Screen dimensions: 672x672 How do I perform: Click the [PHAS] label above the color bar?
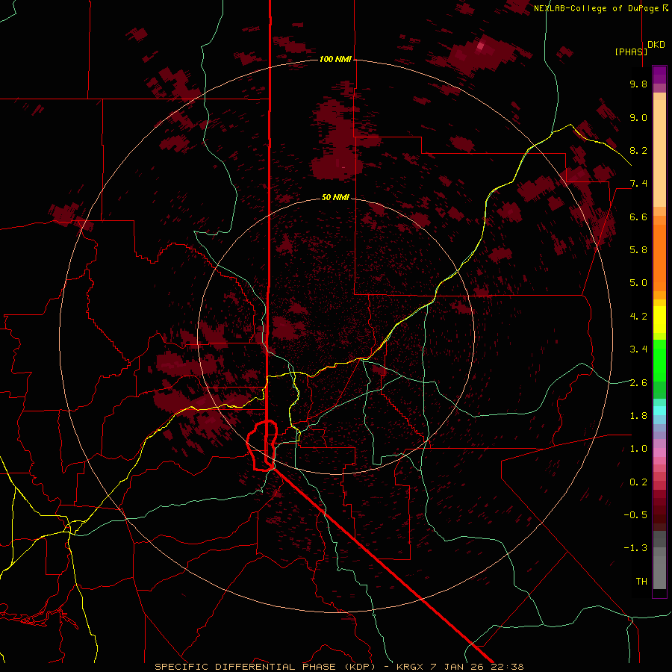coord(631,52)
